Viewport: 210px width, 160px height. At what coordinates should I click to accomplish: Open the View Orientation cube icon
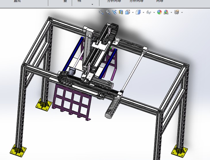click(x=128, y=12)
